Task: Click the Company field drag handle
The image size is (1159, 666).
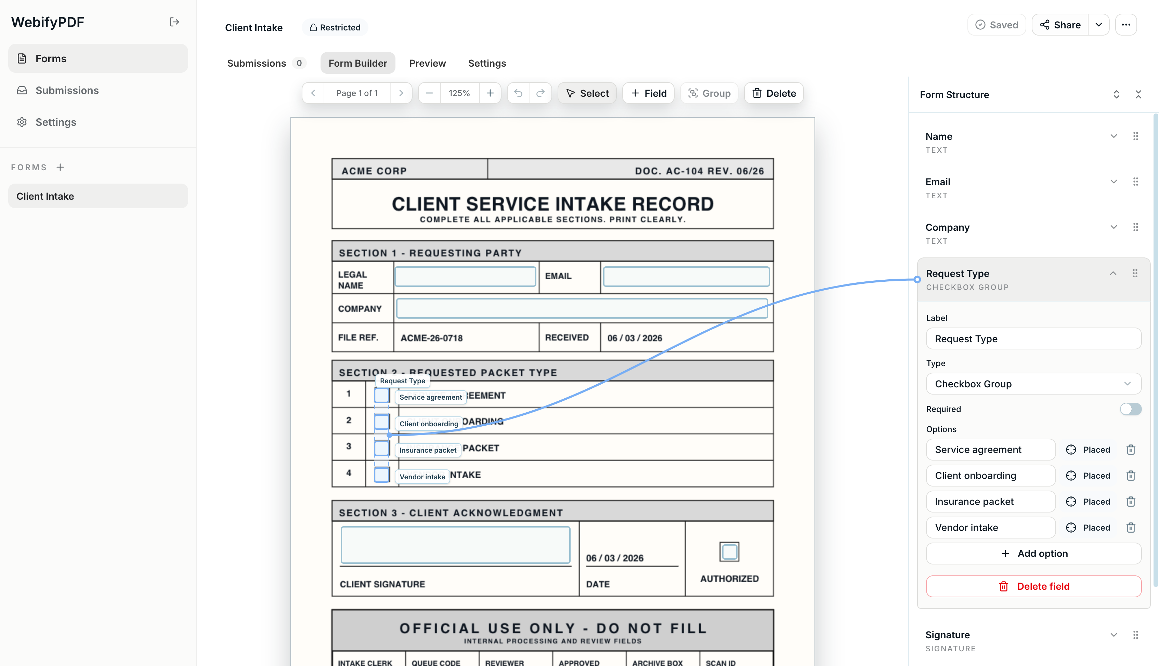Action: pyautogui.click(x=1135, y=227)
